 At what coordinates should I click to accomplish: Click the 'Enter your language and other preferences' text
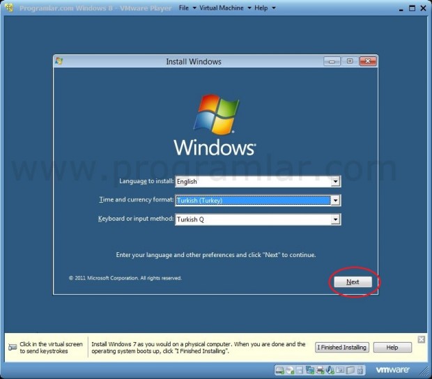tap(216, 255)
